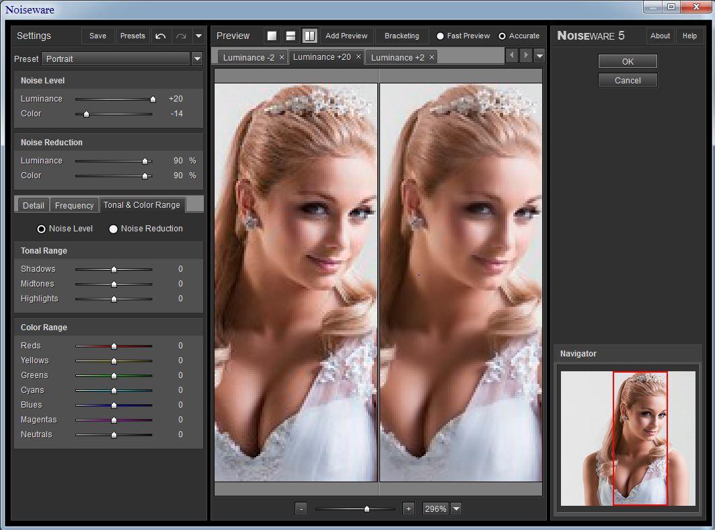Click the redo arrow in Settings

(181, 36)
